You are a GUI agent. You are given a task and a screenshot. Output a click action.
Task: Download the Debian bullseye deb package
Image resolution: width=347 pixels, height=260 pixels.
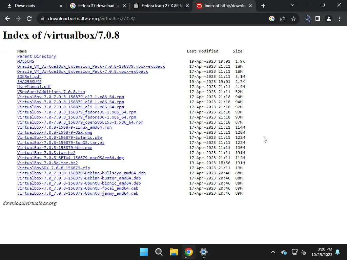click(x=81, y=173)
